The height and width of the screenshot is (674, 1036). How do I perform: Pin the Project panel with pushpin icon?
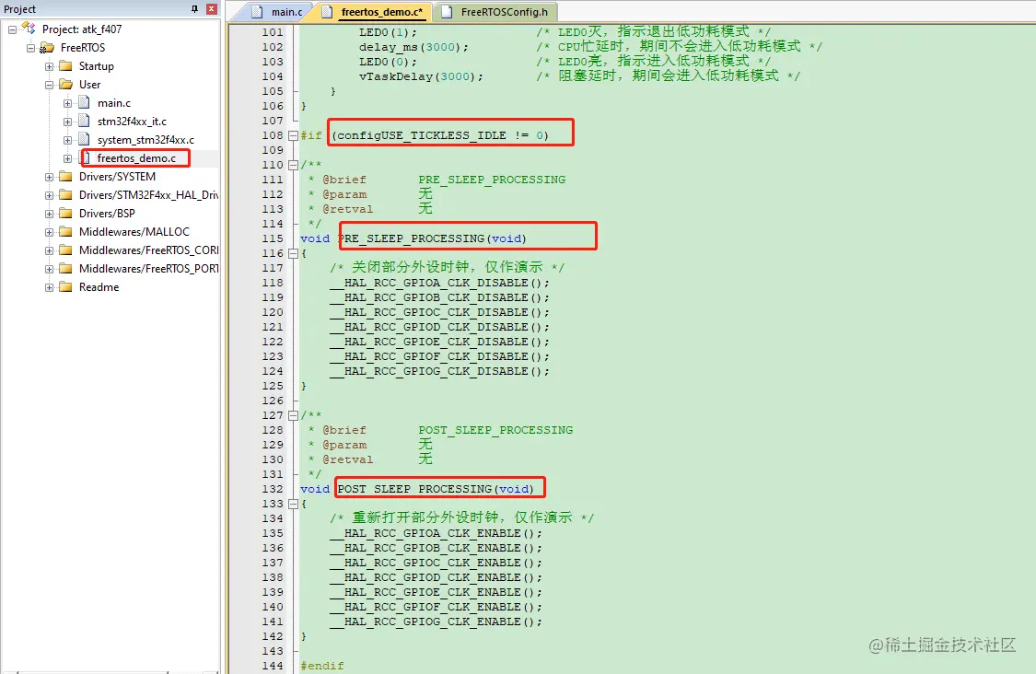194,8
